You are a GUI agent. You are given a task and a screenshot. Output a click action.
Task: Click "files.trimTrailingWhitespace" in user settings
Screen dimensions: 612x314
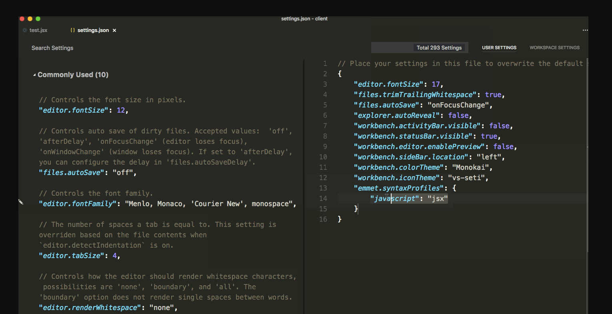coord(415,95)
